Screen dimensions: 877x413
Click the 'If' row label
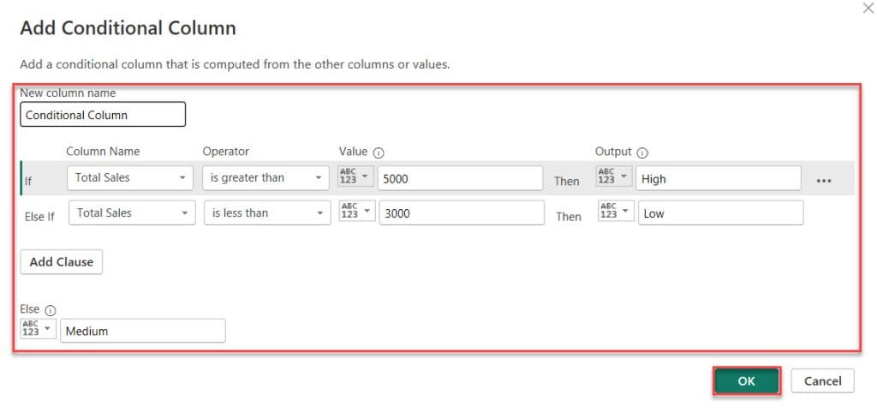[x=28, y=182]
